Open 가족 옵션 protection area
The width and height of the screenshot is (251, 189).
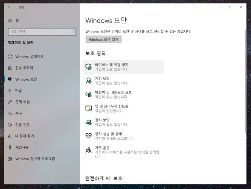tap(123, 152)
